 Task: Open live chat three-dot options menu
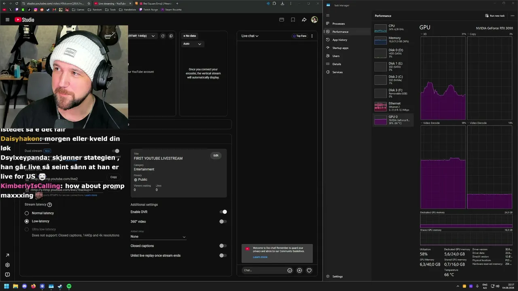312,36
